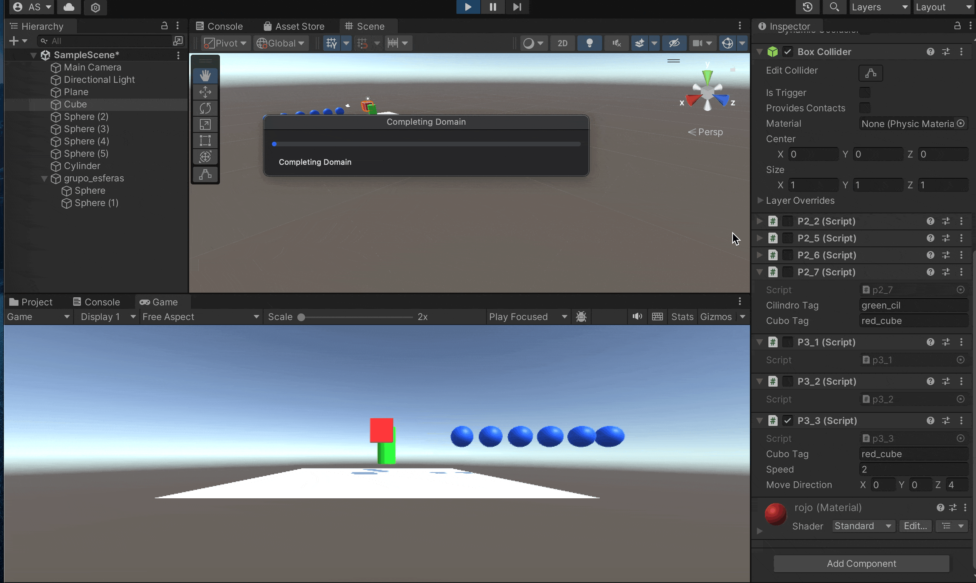
Task: Uncheck the P3_3 script enabled checkbox
Action: tap(787, 421)
